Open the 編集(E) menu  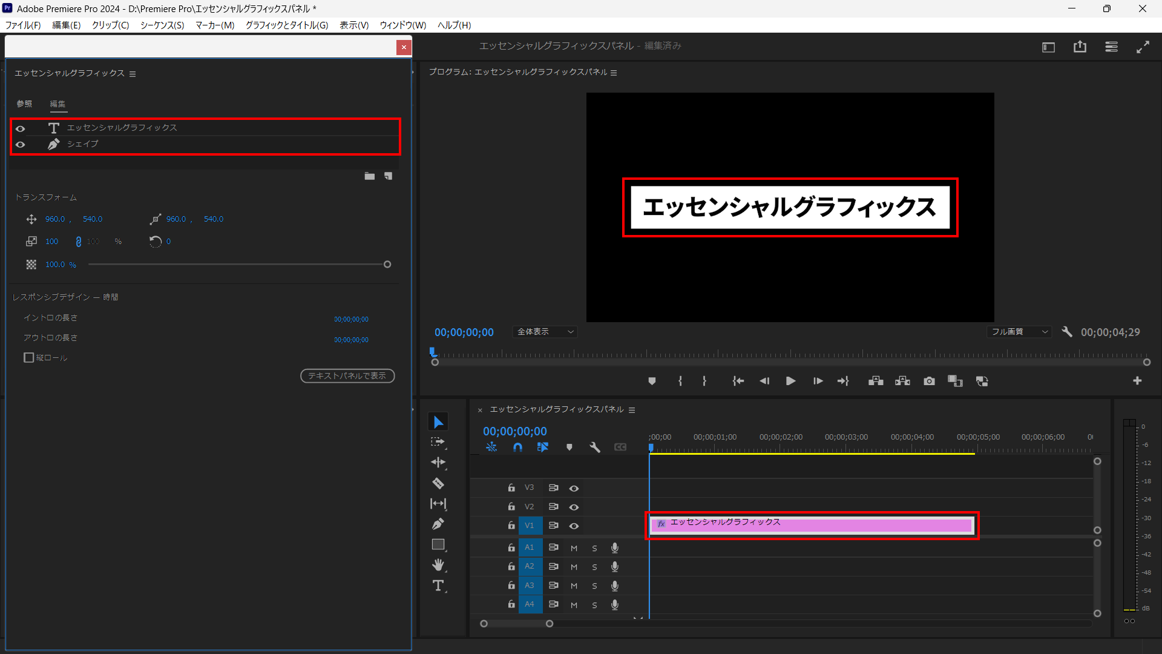click(67, 25)
